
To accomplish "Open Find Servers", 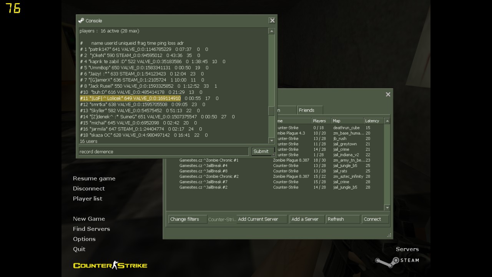I will (91, 229).
